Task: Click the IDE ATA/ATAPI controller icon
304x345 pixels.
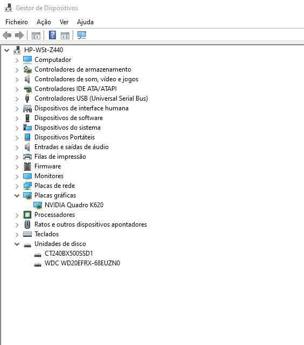Action: click(x=27, y=89)
